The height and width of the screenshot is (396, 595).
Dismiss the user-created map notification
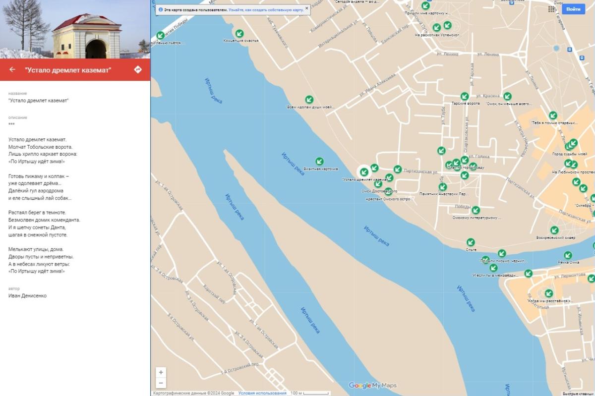coord(306,8)
